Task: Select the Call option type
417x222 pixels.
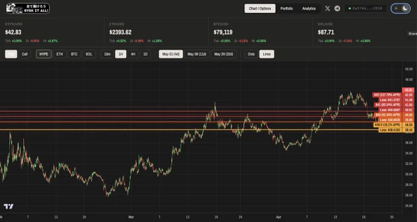Action: point(25,54)
